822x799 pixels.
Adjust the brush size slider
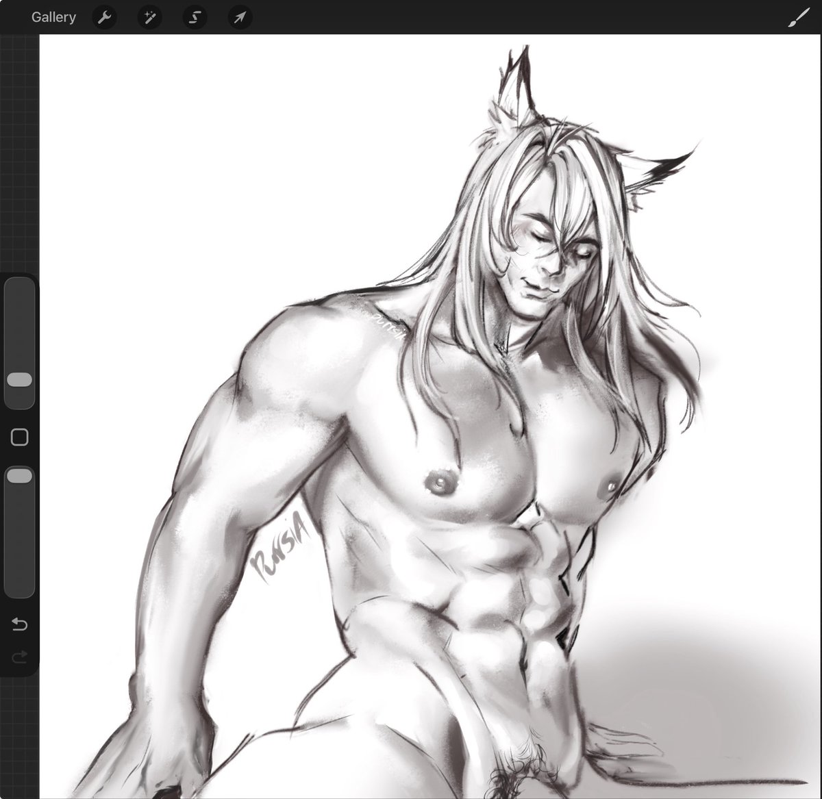click(19, 342)
